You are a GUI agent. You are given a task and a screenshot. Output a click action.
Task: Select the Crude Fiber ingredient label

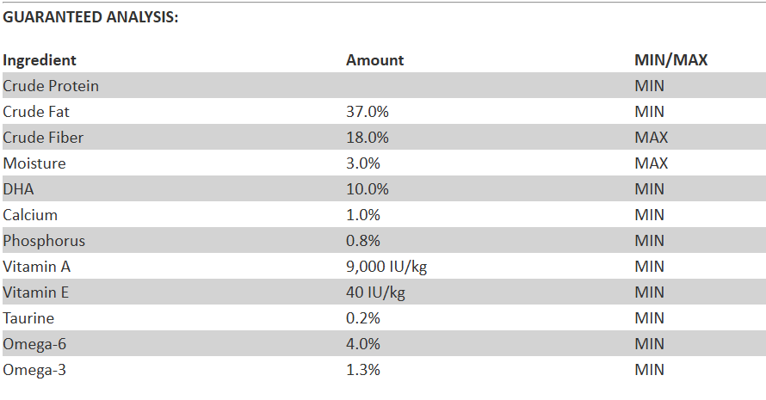[x=43, y=138]
